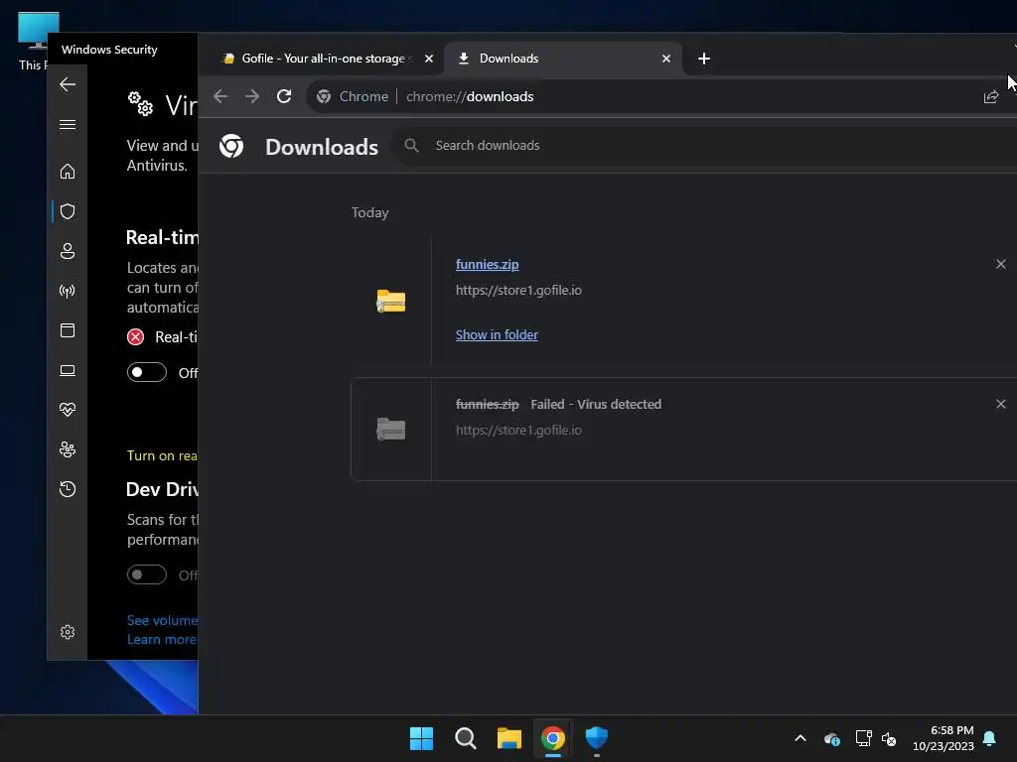Open a new Chrome tab

[x=704, y=59]
